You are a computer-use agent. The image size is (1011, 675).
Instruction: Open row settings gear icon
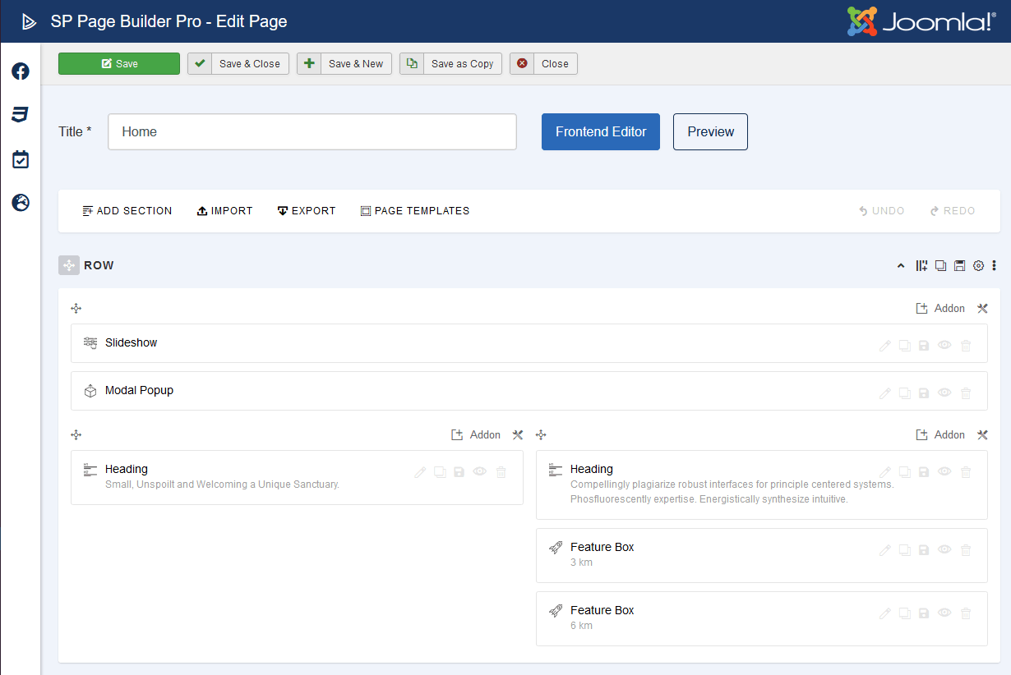[978, 265]
